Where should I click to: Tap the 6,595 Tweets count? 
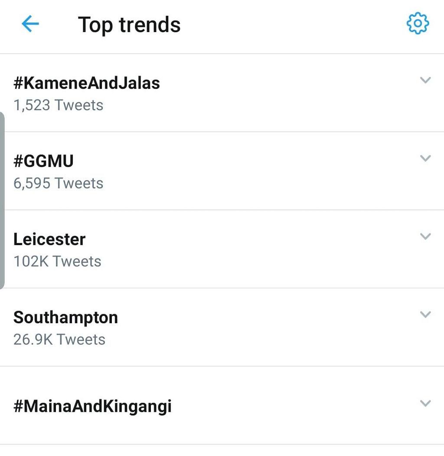click(59, 183)
